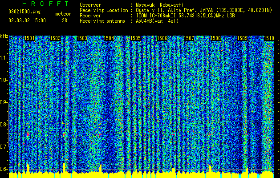
Task: Click the 0.8 frequency axis label
Action: 4,125
